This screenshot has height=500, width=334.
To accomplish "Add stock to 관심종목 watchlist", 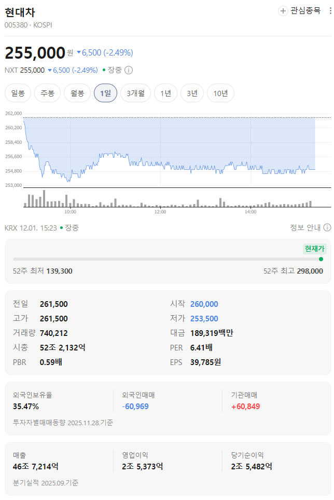I will (x=300, y=10).
